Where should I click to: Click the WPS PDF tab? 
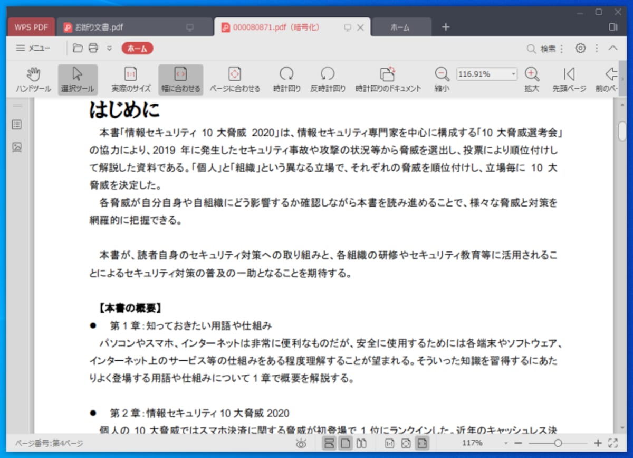31,27
